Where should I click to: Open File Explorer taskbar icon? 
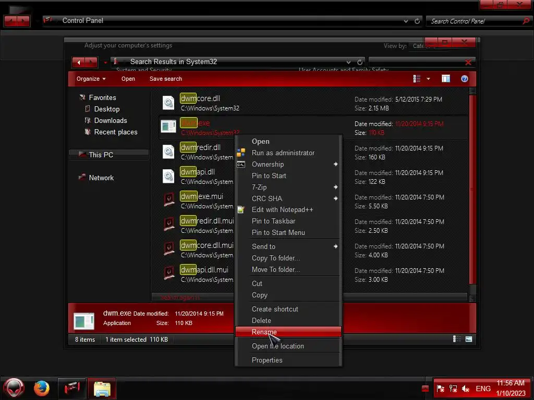point(102,389)
